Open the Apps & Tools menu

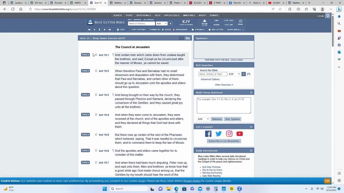tap(172, 15)
